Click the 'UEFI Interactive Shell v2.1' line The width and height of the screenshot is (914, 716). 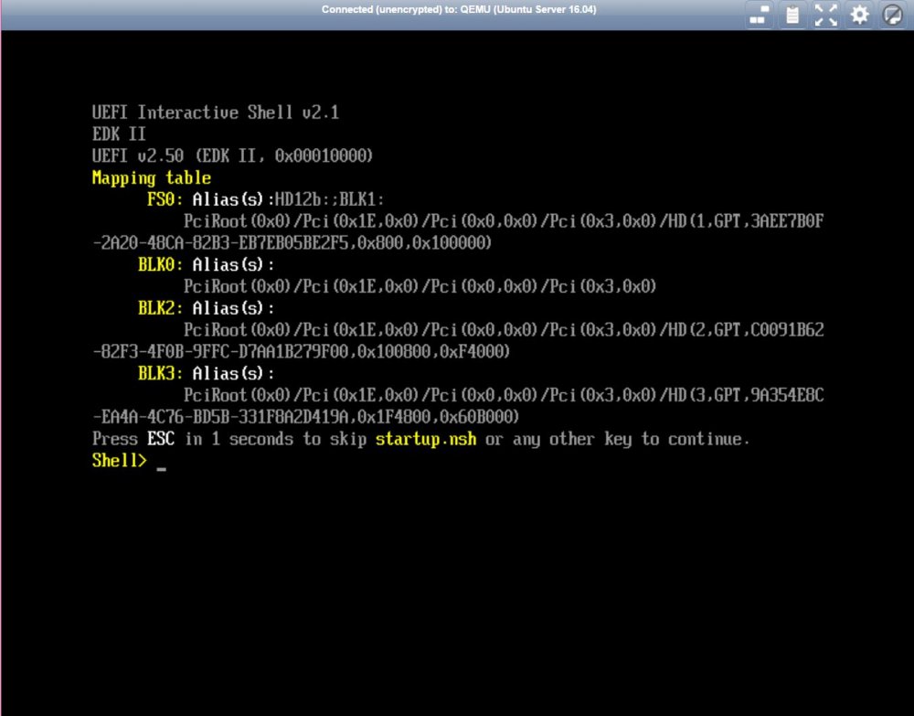point(215,112)
